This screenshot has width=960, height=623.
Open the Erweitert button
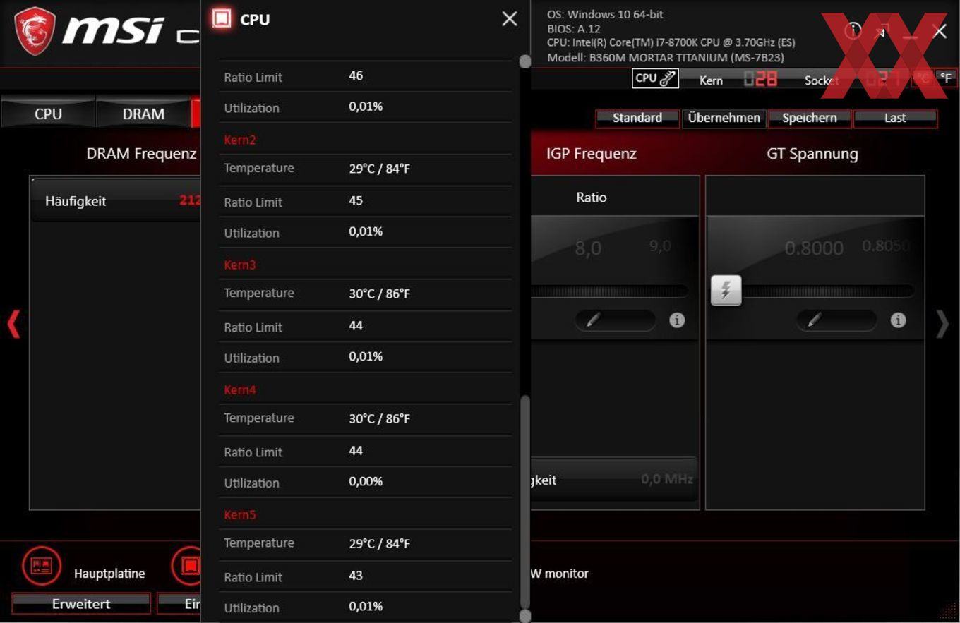81,604
